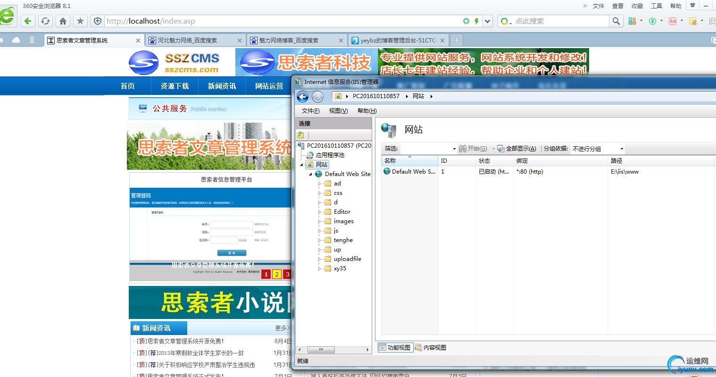Click the screenshot scissors icon in browser
The width and height of the screenshot is (716, 377).
(x=693, y=21)
